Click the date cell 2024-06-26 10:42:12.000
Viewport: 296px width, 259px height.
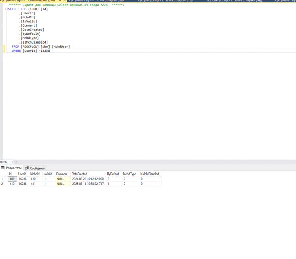point(88,179)
